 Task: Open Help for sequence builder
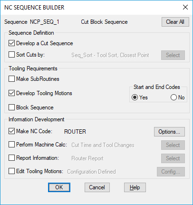click(x=135, y=187)
